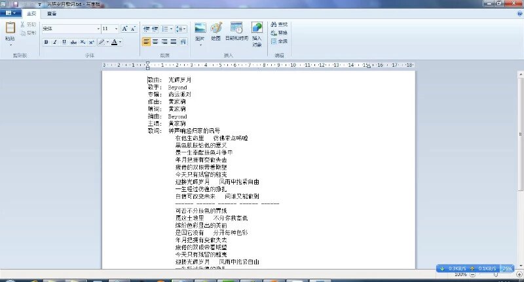
Task: Click the 26% network monitor widget
Action: [x=474, y=268]
